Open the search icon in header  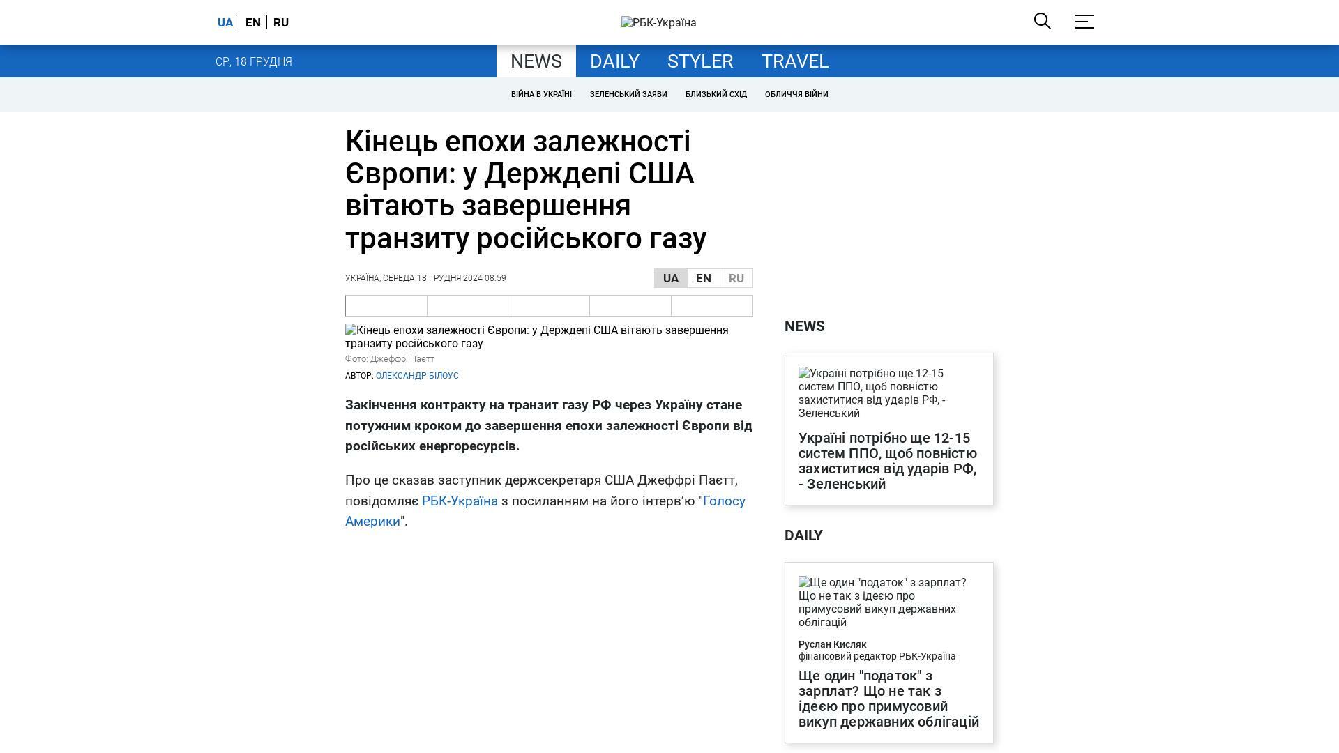1042,21
